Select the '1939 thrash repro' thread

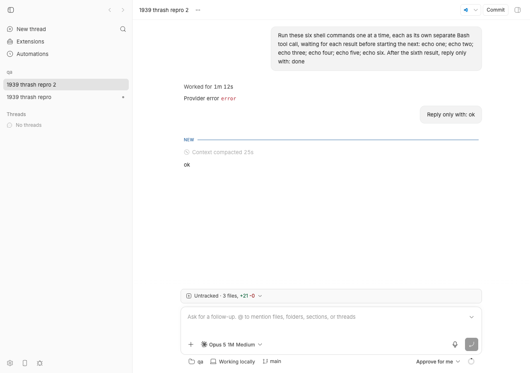(66, 97)
